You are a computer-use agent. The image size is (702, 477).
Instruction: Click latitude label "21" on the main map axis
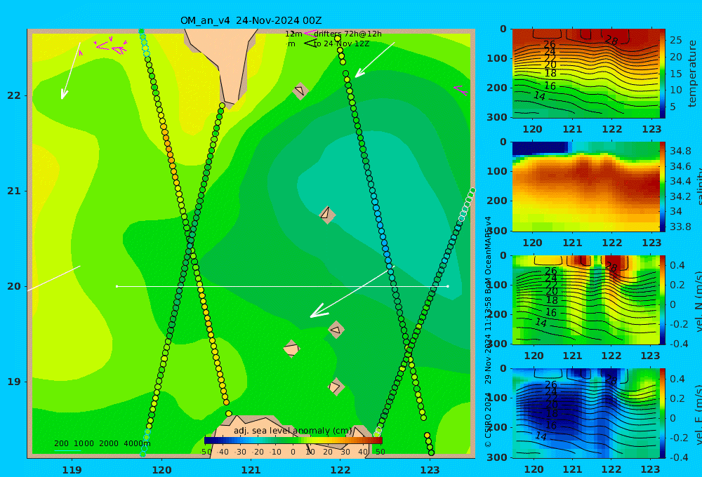tap(14, 191)
